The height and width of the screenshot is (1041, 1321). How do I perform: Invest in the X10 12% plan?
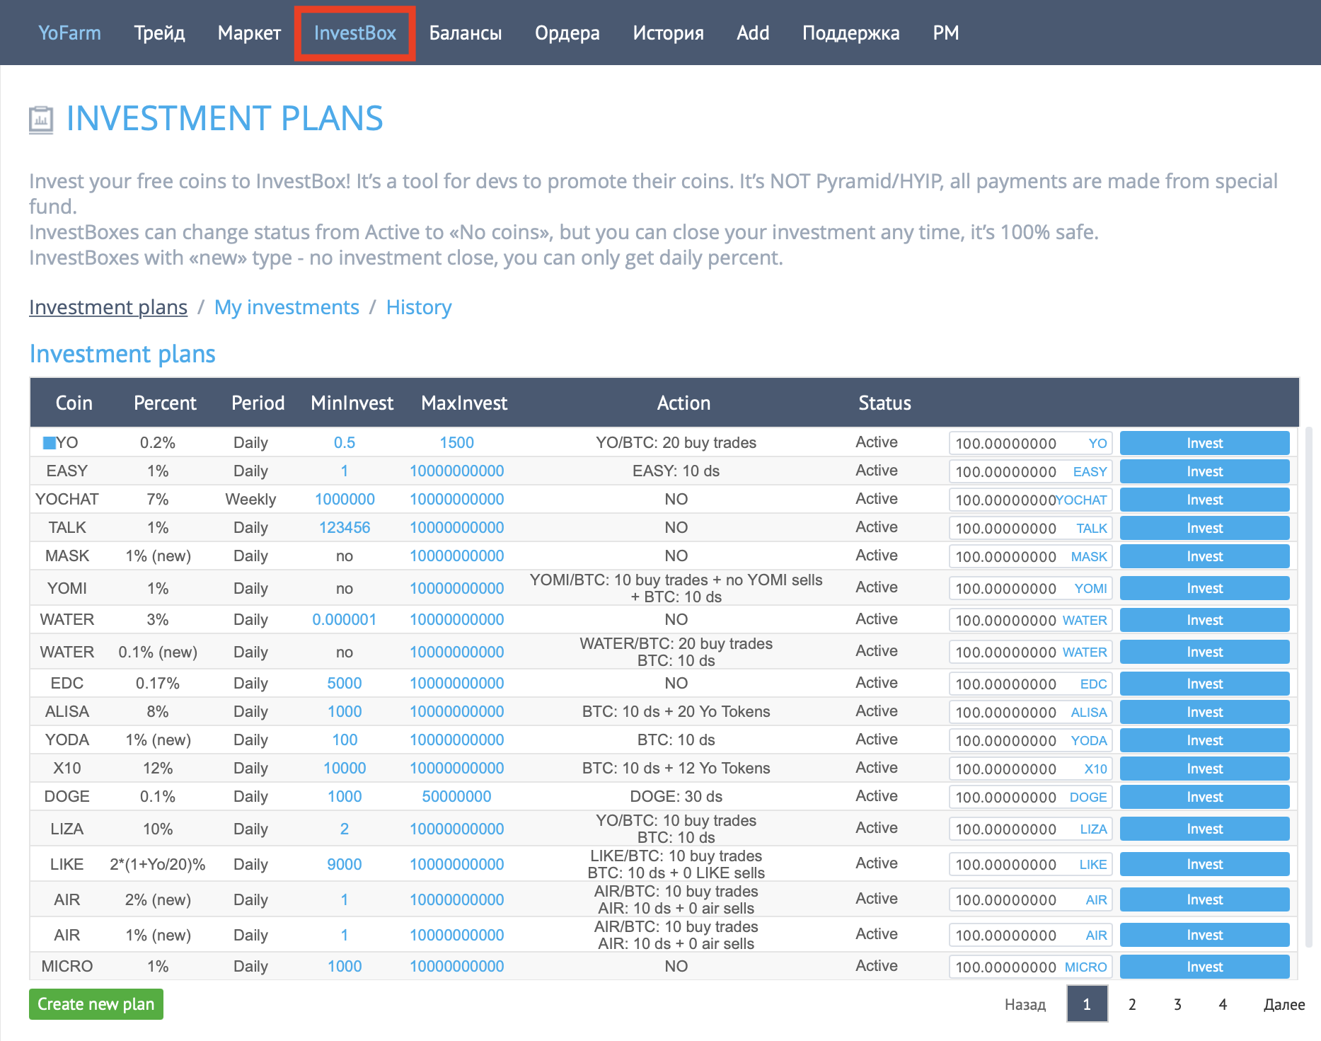point(1204,769)
